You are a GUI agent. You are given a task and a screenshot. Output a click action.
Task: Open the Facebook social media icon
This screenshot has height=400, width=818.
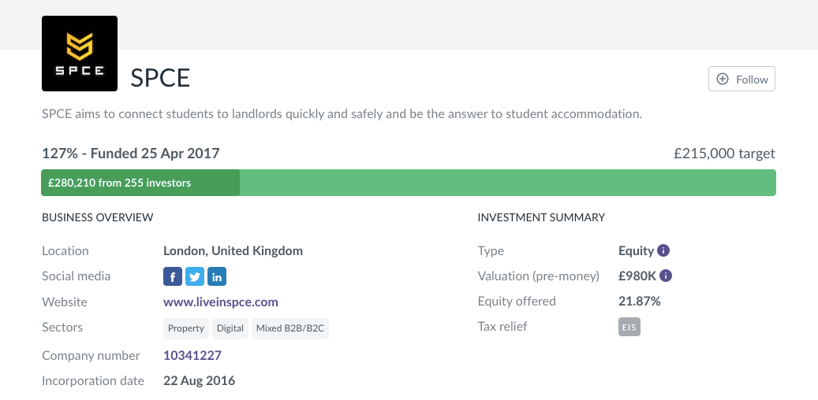(173, 276)
